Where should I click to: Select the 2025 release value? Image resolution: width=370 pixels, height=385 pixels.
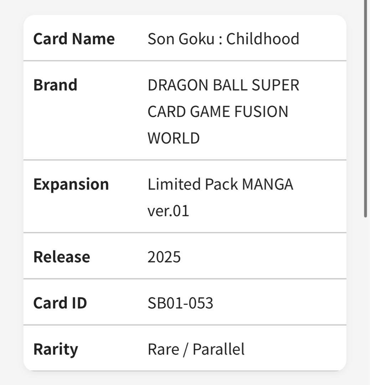(164, 257)
